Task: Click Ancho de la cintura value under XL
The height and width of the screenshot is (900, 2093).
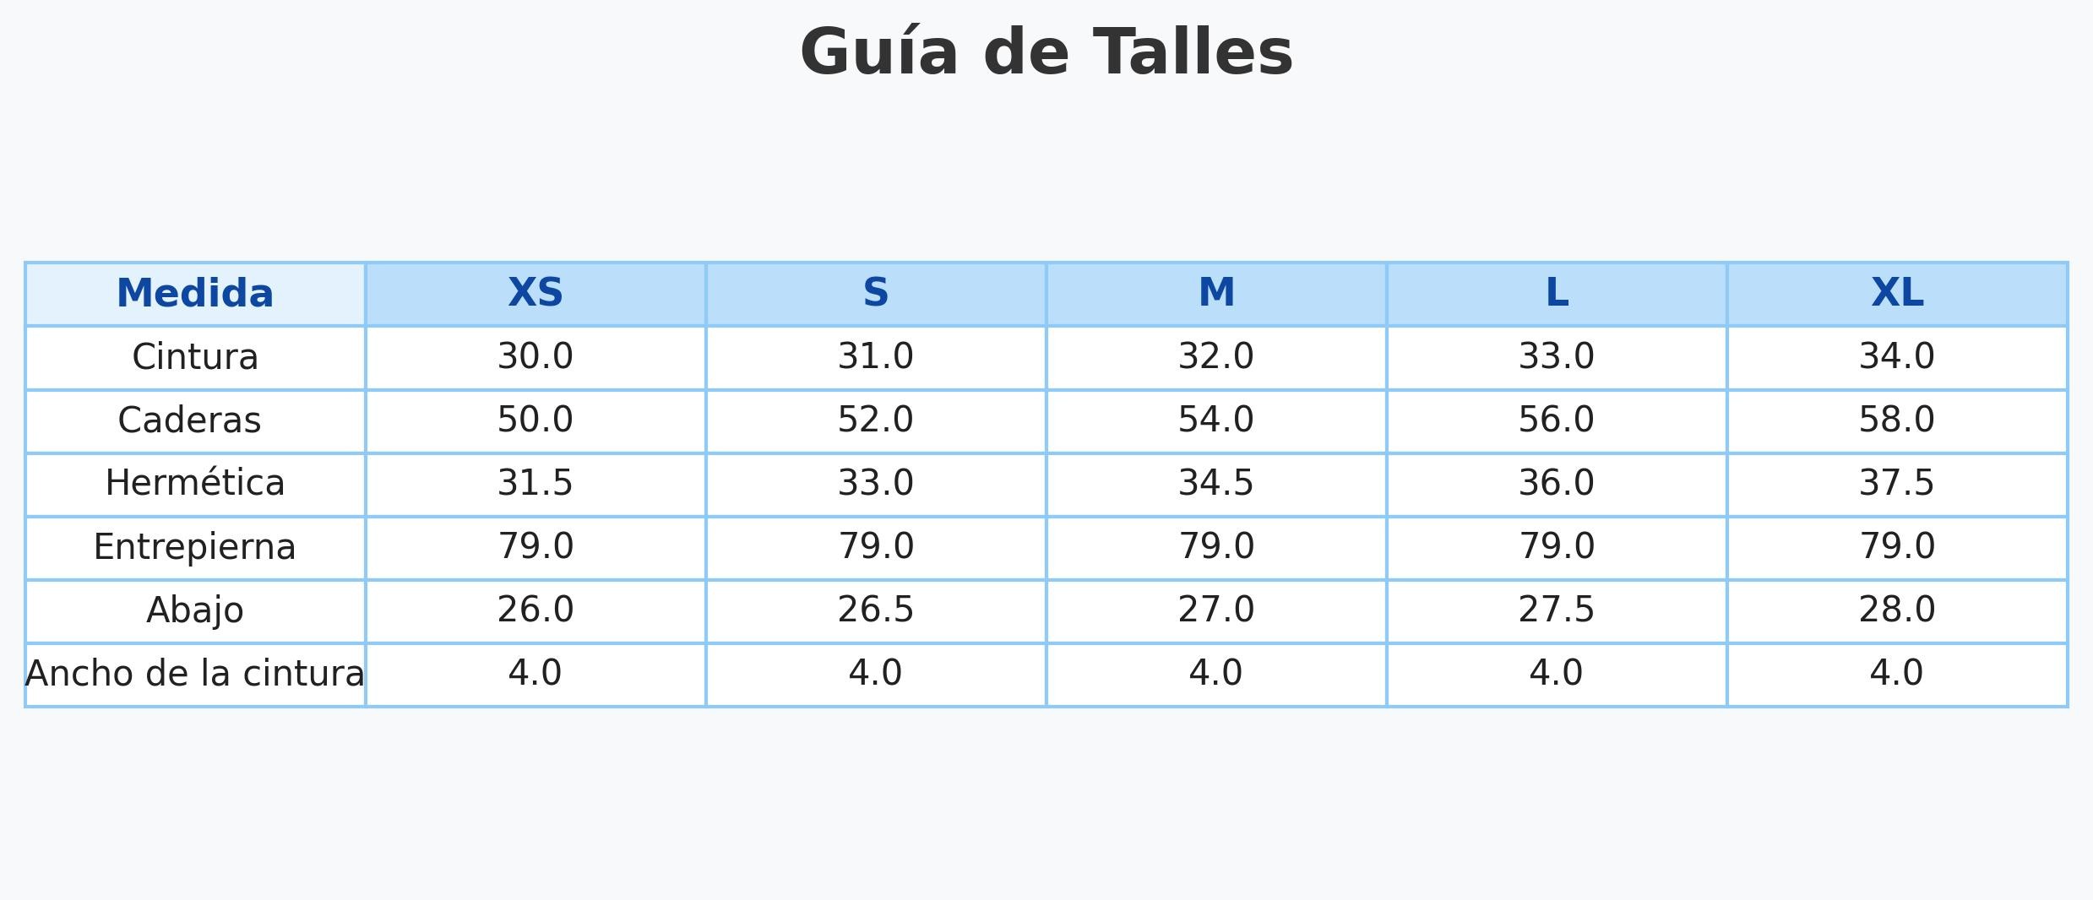Action: point(1897,674)
